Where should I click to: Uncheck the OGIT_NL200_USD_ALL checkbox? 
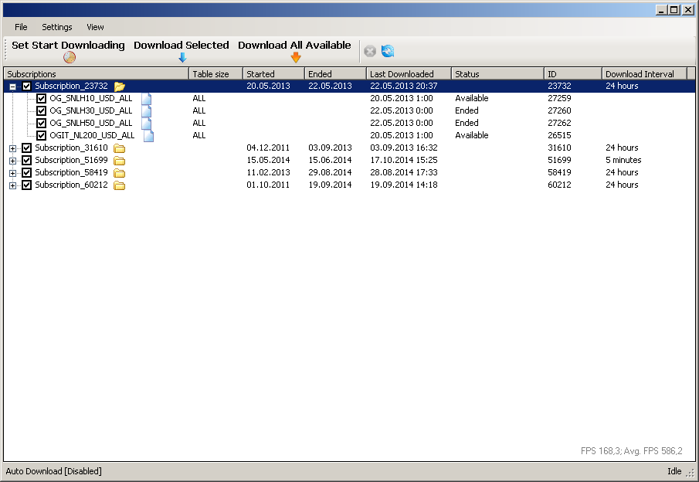[42, 135]
